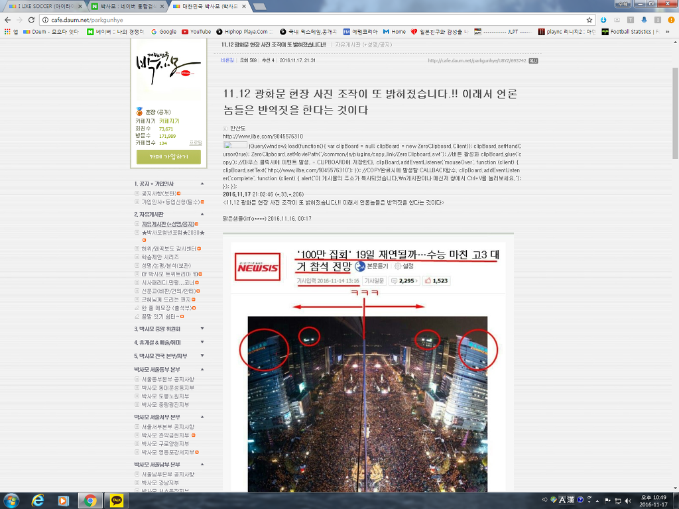This screenshot has height=509, width=679.
Task: Collapse the '2. 자유게시판' section
Action: pyautogui.click(x=202, y=214)
